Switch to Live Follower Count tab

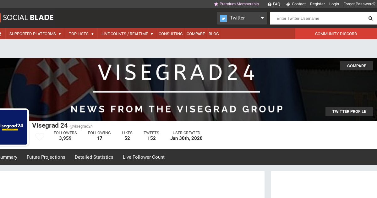(x=144, y=157)
